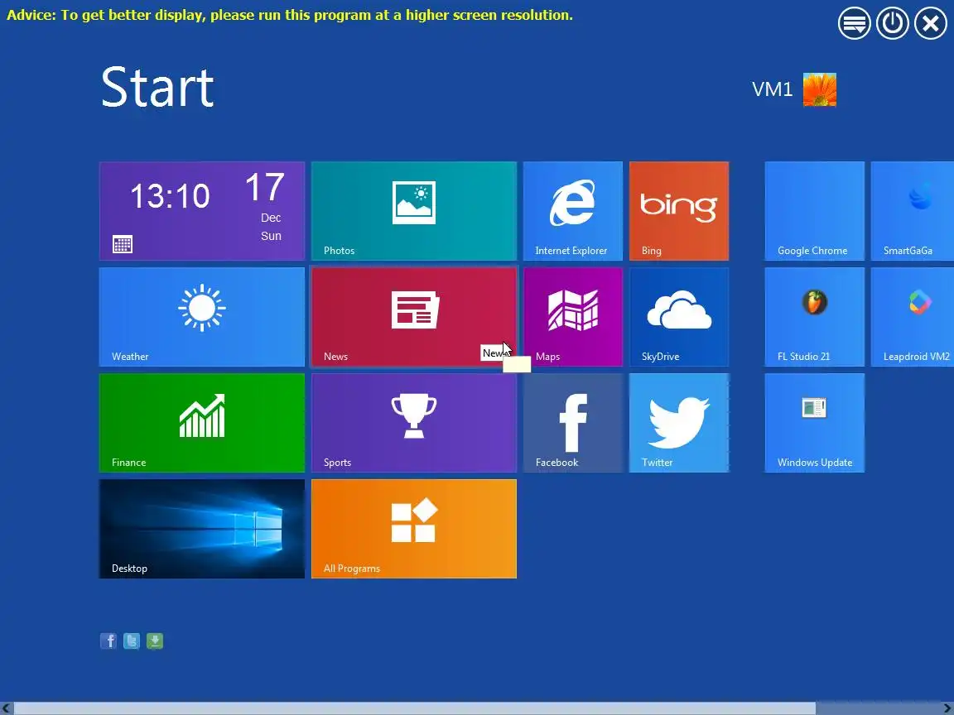Click the clock and date tile
Image resolution: width=954 pixels, height=715 pixels.
(202, 211)
